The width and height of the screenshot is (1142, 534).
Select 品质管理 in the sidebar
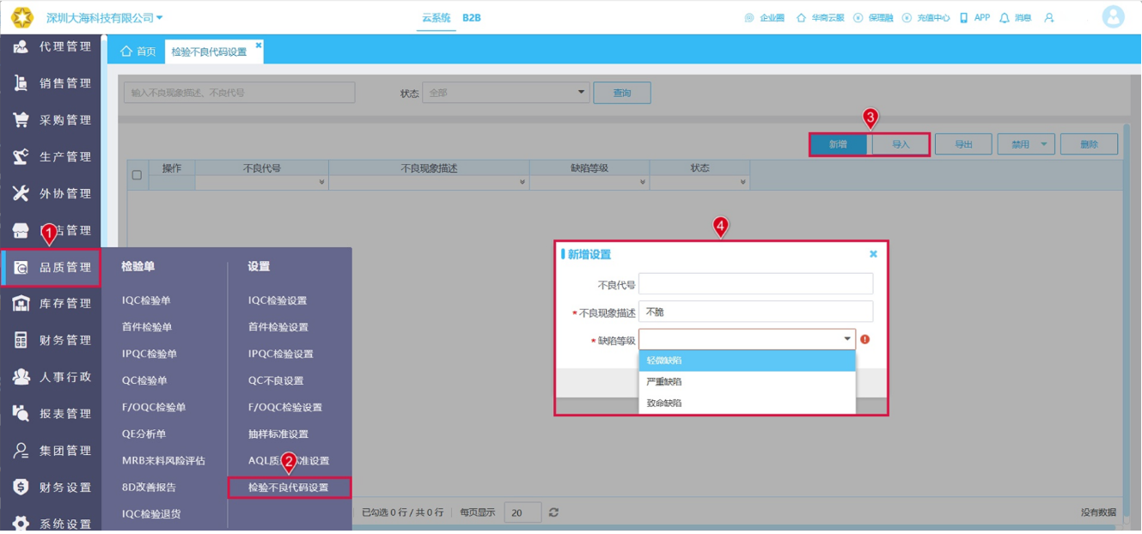(52, 268)
